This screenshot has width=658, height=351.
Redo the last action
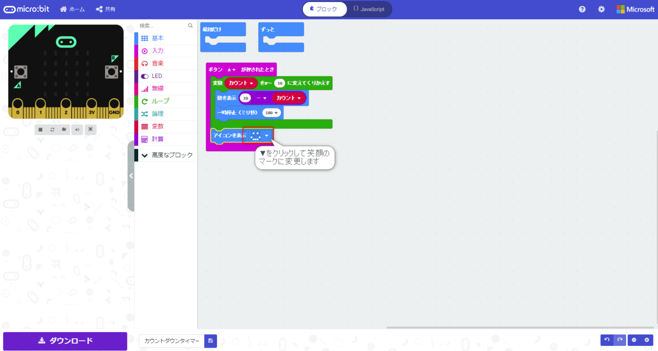[x=620, y=340]
